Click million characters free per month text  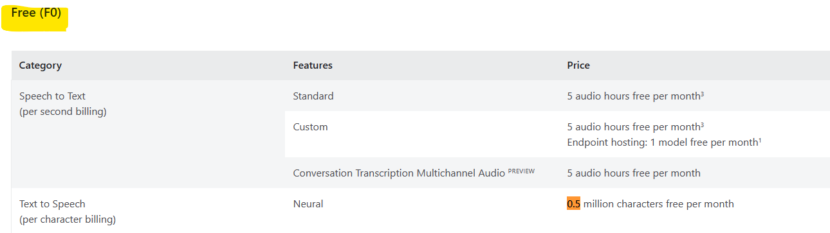pos(658,204)
